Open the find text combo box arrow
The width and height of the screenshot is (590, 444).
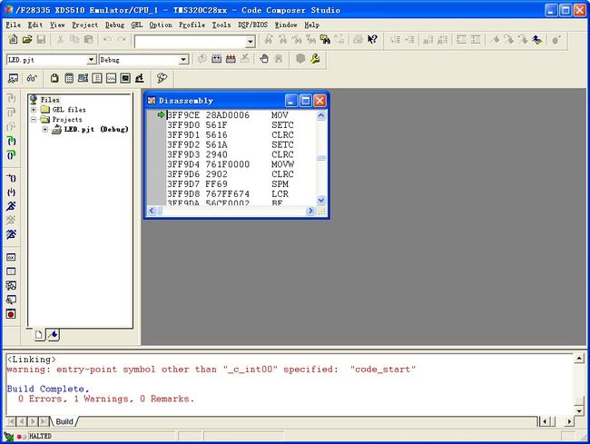coord(251,42)
